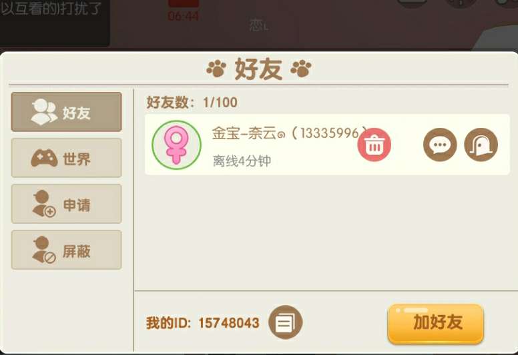Tap the blocked-user icon on 屏蔽
This screenshot has width=518, height=355.
click(44, 250)
